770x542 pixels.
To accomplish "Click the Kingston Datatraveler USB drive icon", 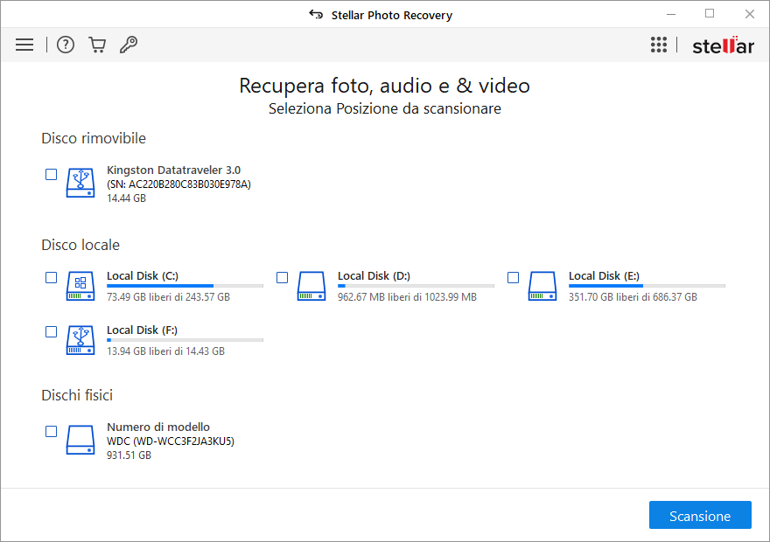I will pyautogui.click(x=80, y=182).
